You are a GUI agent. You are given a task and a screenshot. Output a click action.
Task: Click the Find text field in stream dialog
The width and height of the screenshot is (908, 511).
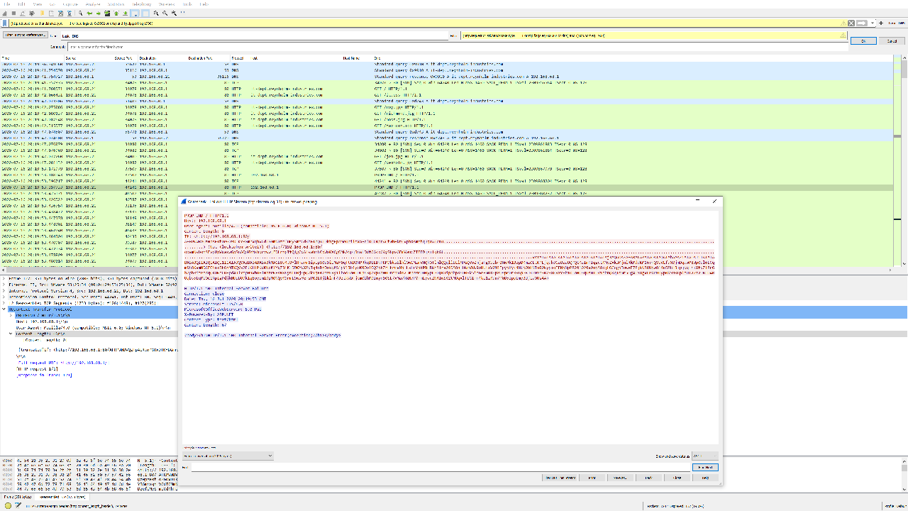click(x=440, y=467)
